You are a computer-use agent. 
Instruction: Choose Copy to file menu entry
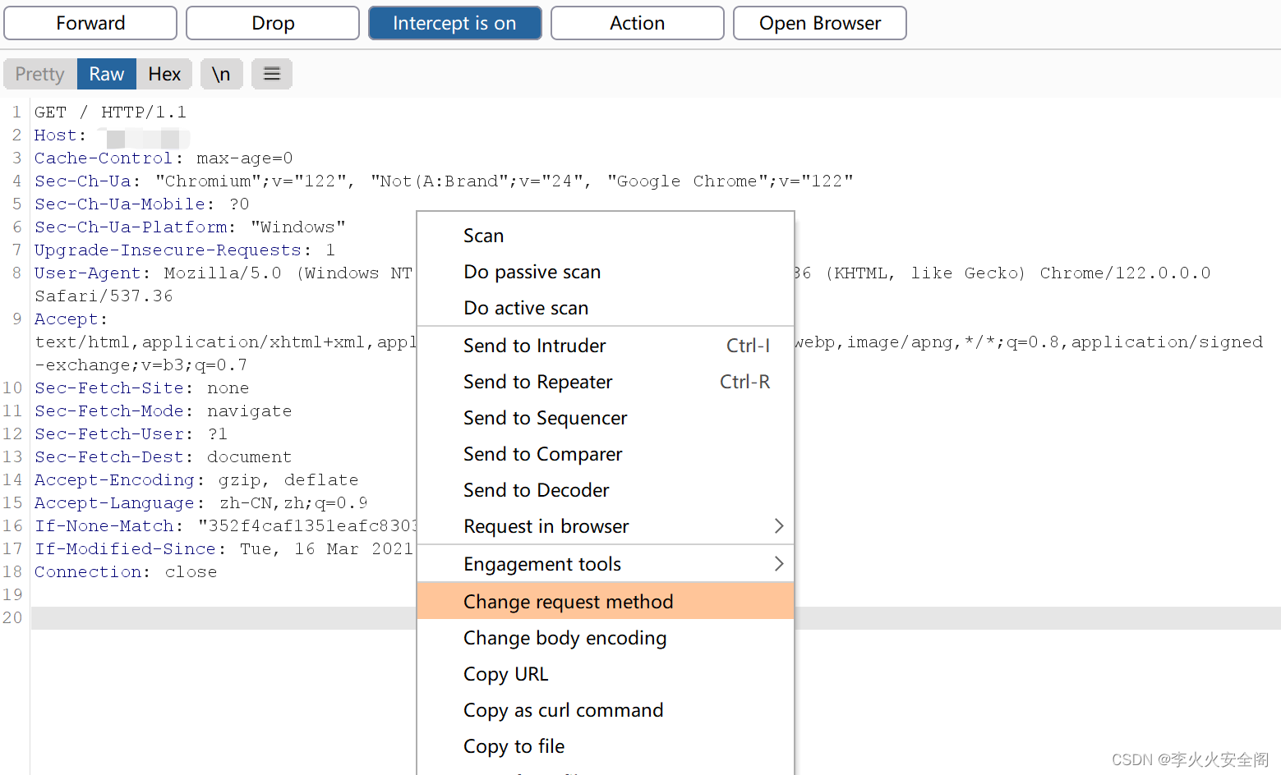click(x=606, y=746)
